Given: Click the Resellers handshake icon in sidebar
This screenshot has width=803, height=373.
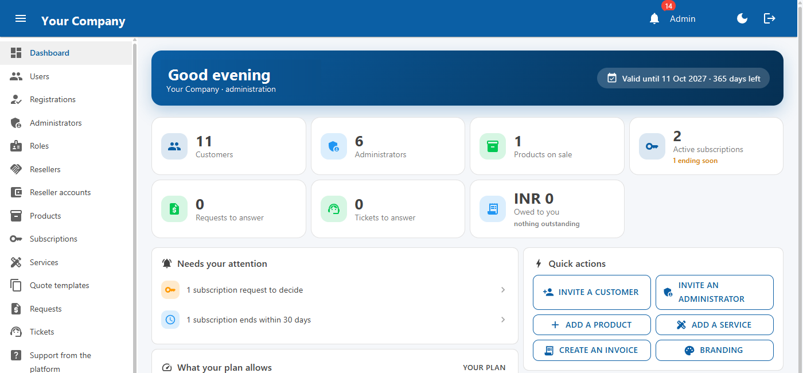Looking at the screenshot, I should pyautogui.click(x=16, y=169).
